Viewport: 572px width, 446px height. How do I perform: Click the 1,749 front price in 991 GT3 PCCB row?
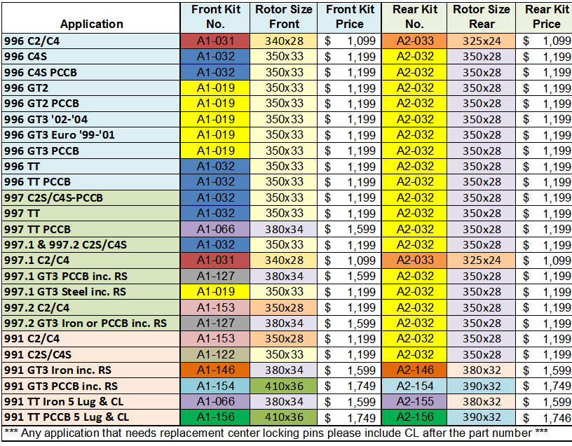pyautogui.click(x=350, y=386)
